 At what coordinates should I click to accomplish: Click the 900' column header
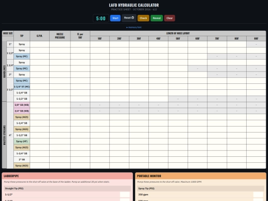[x=256, y=39]
